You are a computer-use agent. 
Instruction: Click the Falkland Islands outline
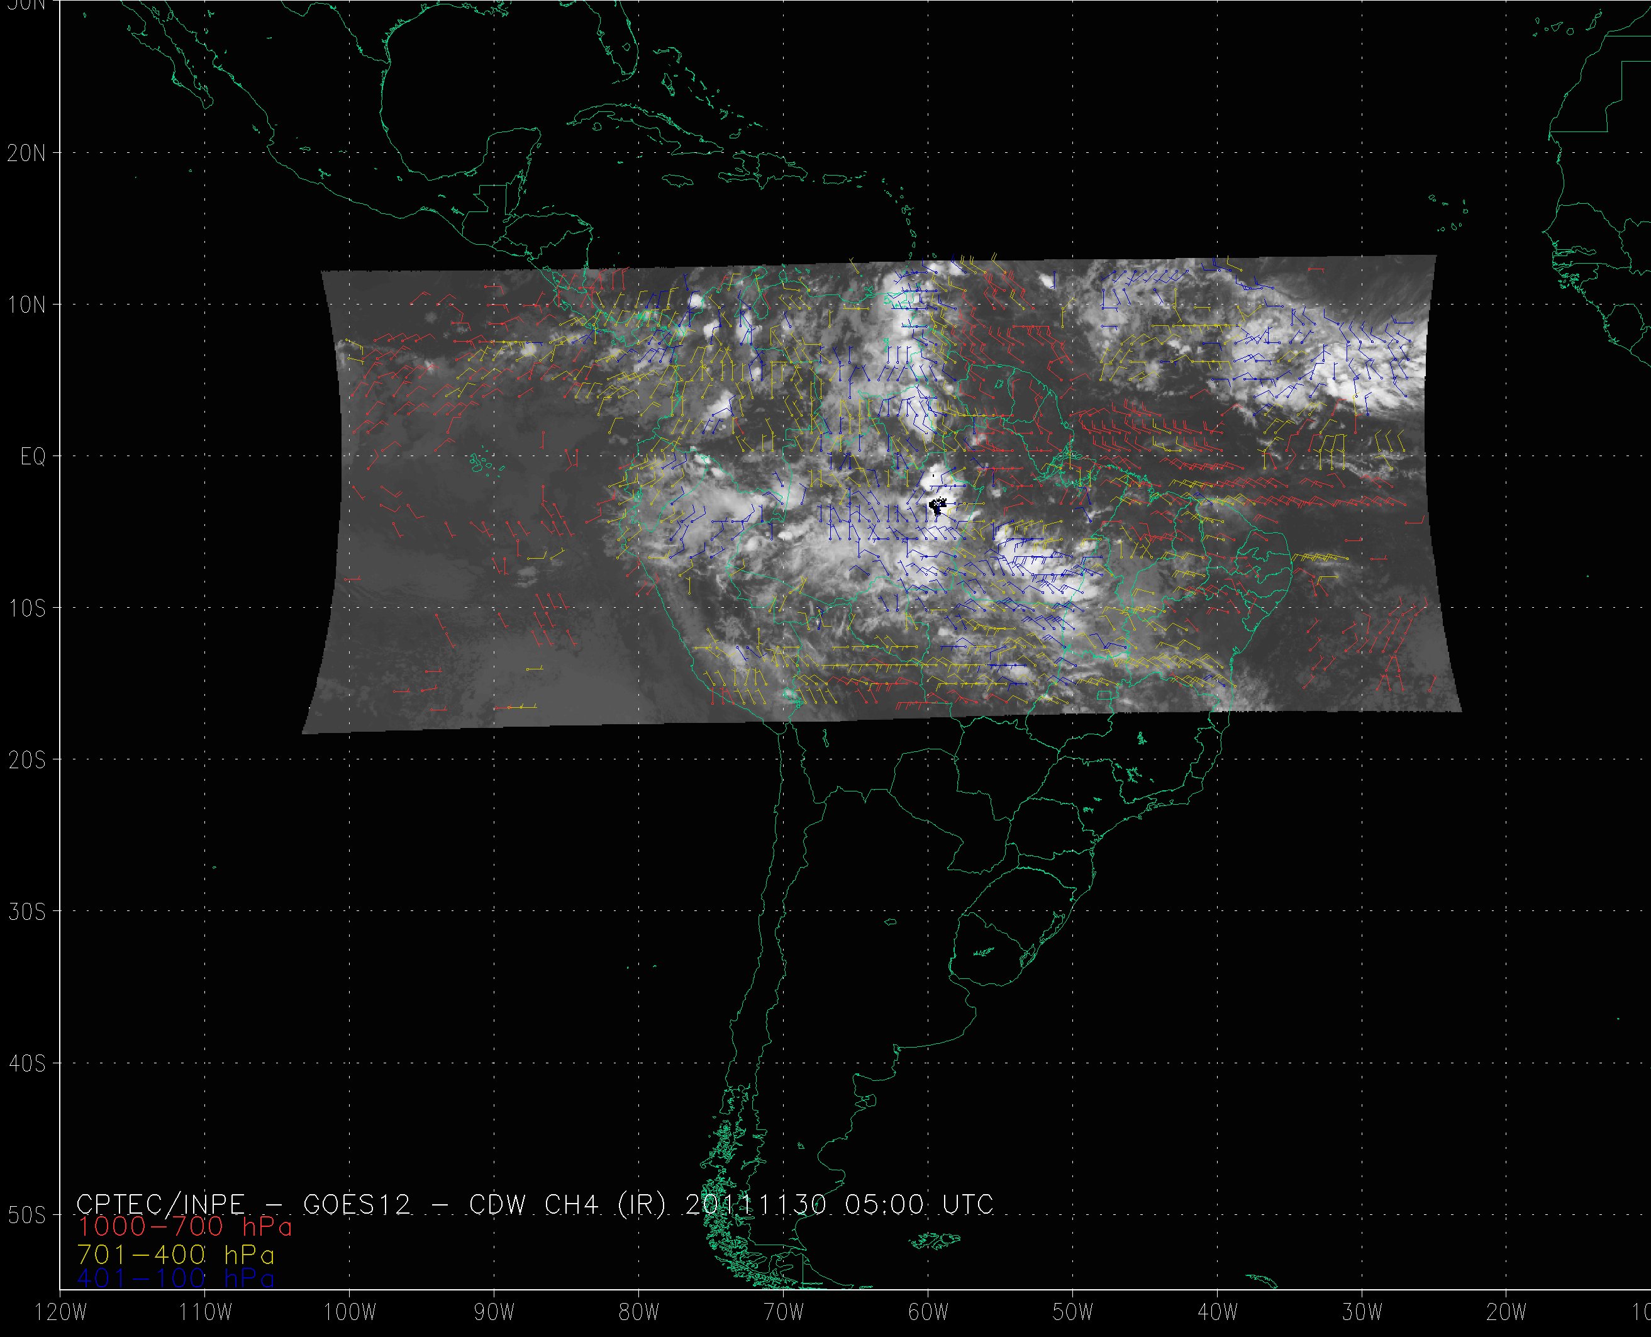point(936,1240)
